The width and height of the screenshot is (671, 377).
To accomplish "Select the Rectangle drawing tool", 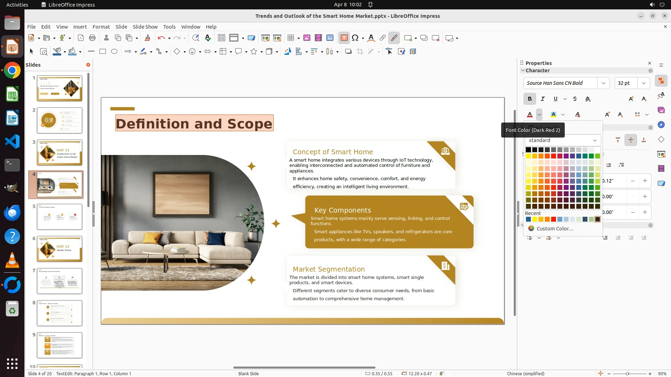I will coord(103,51).
